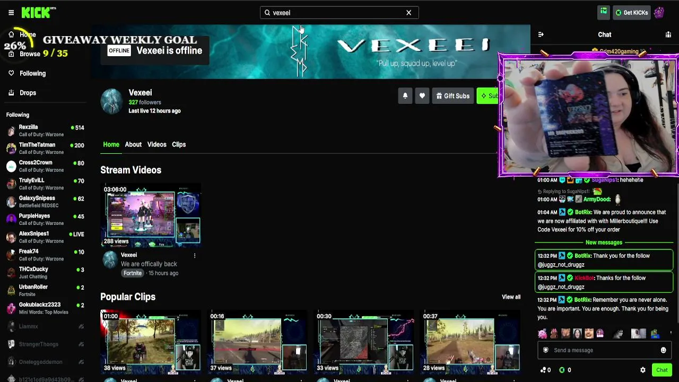This screenshot has height=382, width=679.
Task: Insert the laughing man face emote
Action: tap(589, 334)
